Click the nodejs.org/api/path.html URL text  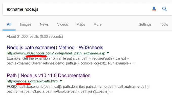(x=32, y=81)
